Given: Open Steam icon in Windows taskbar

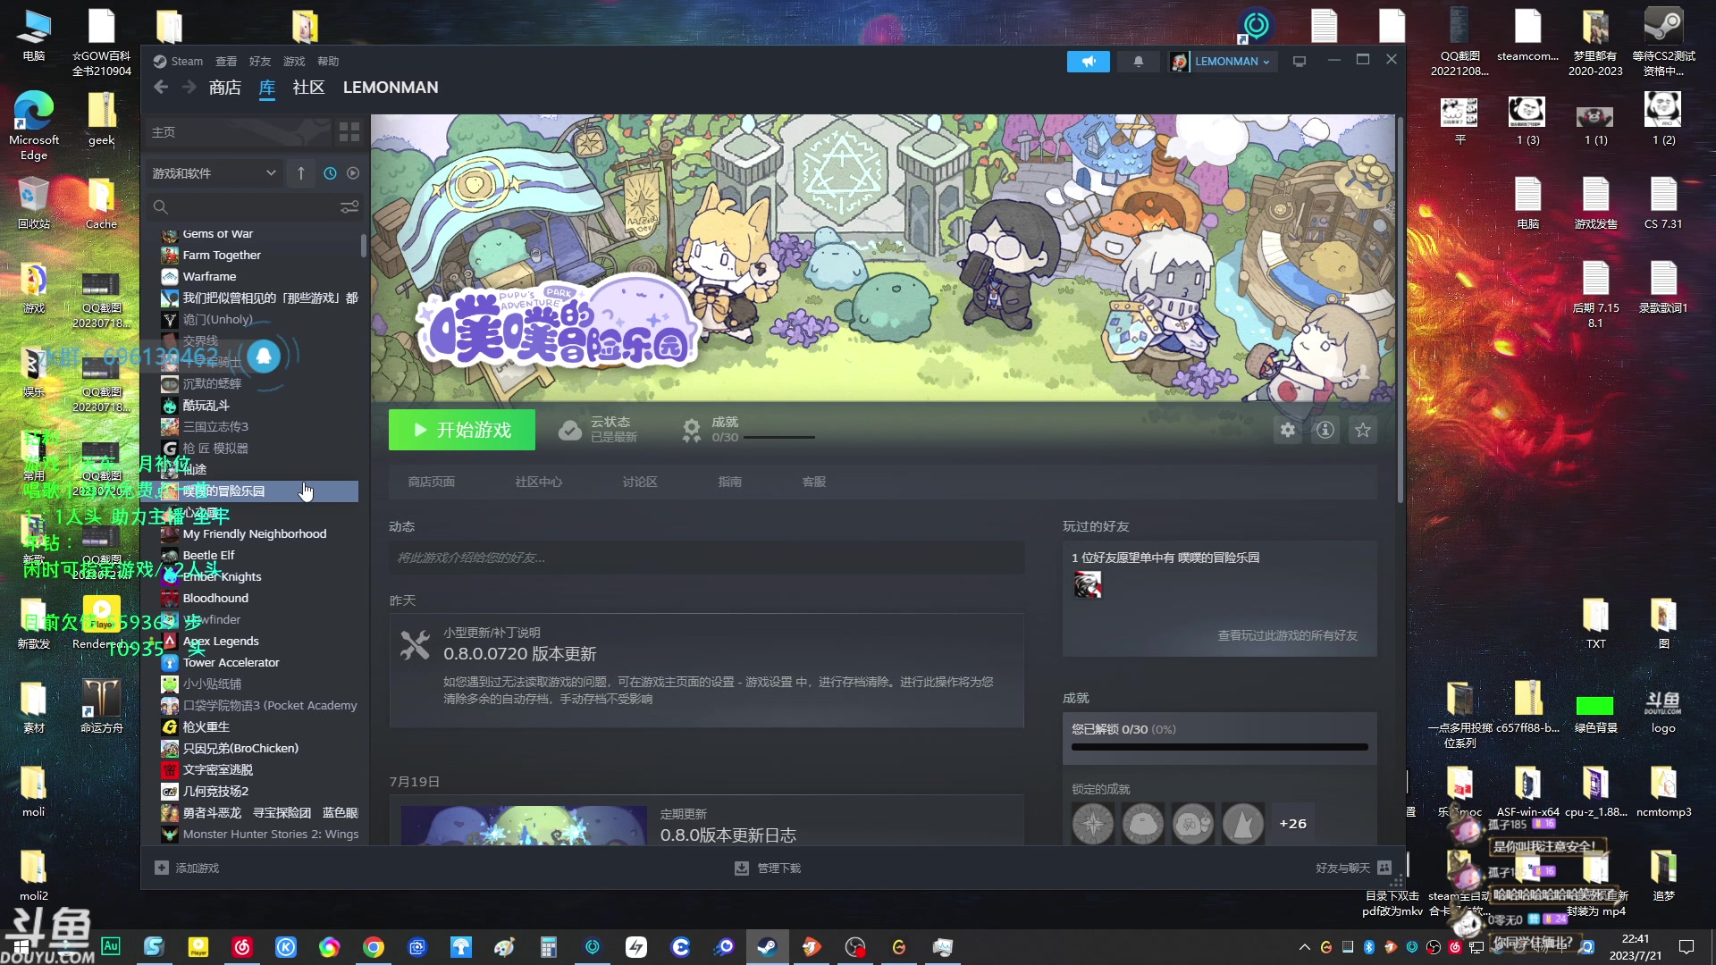Looking at the screenshot, I should pyautogui.click(x=767, y=947).
